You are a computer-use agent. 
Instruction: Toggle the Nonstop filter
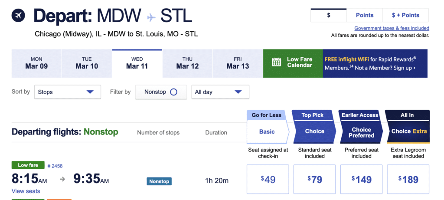coord(173,92)
